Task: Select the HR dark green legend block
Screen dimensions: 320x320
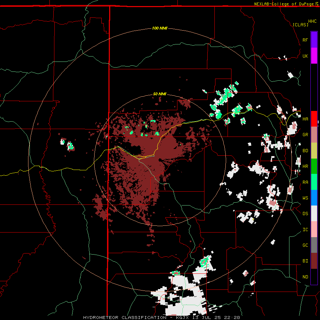Action: click(314, 166)
